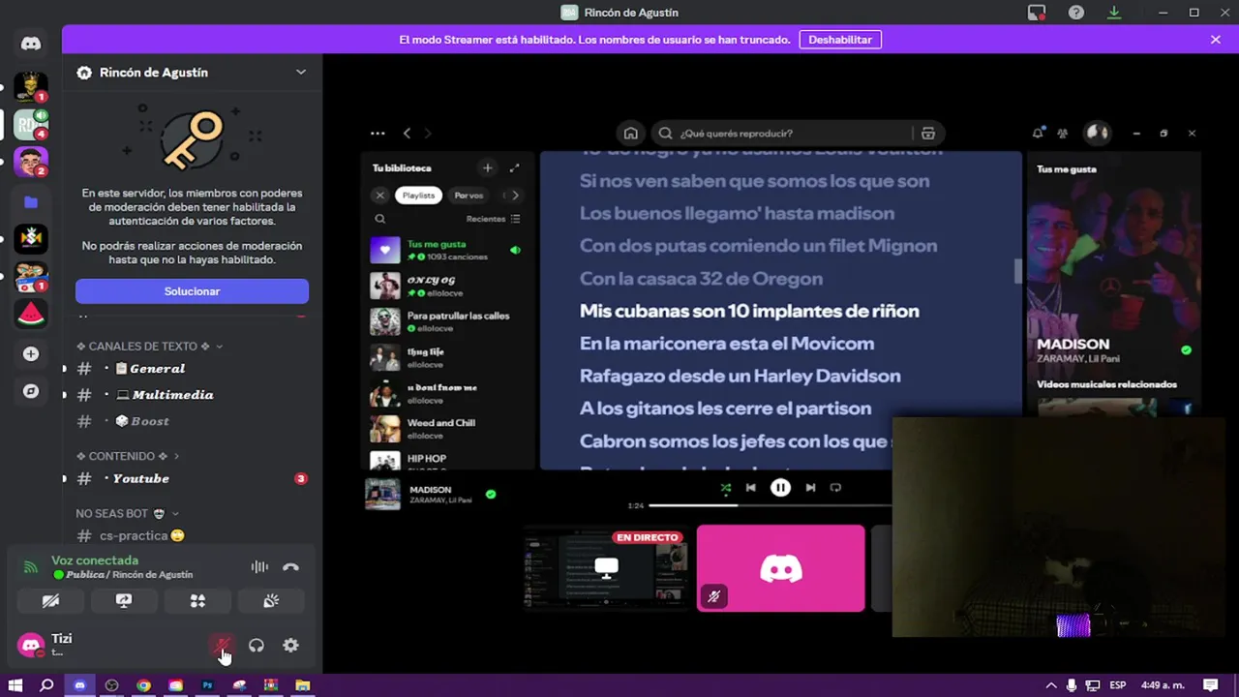Open Windows Start menu
The height and width of the screenshot is (697, 1239).
point(15,685)
